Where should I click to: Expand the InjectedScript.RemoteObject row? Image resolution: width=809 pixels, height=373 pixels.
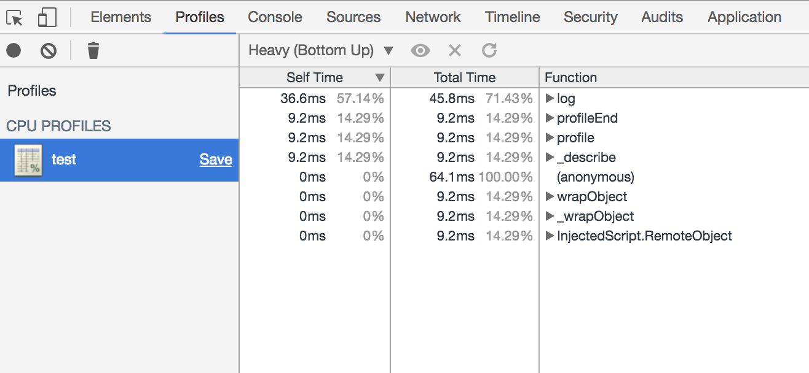coord(550,236)
